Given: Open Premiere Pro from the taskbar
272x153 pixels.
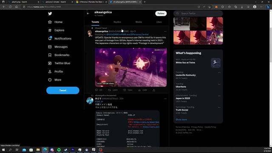Looking at the screenshot, I should 73,150.
